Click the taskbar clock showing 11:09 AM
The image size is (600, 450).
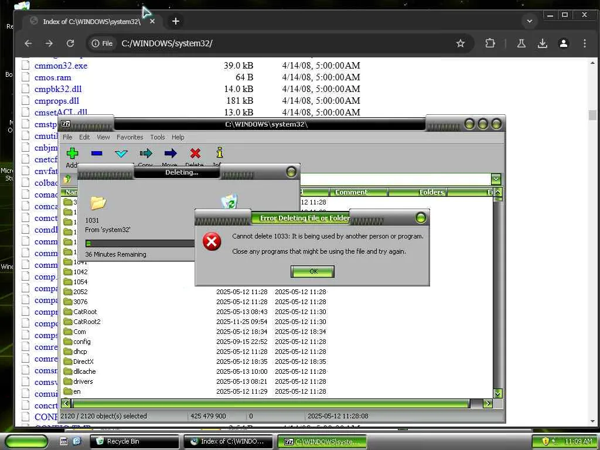[578, 441]
